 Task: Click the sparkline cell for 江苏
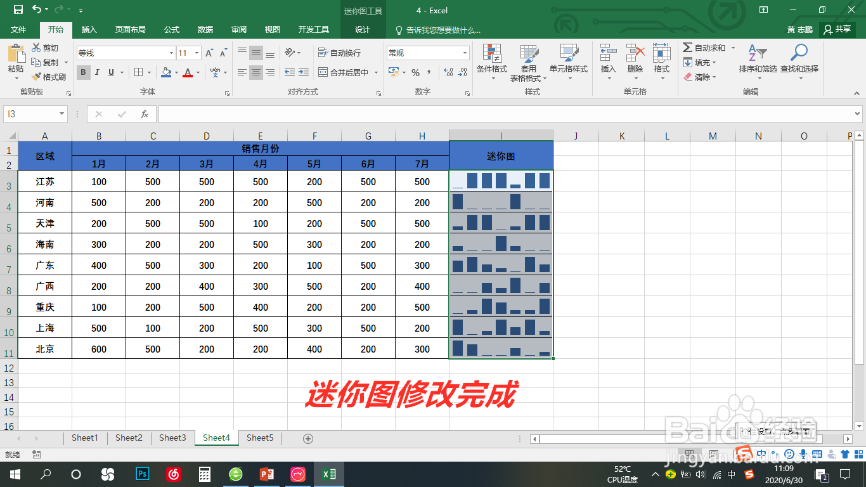tap(501, 181)
